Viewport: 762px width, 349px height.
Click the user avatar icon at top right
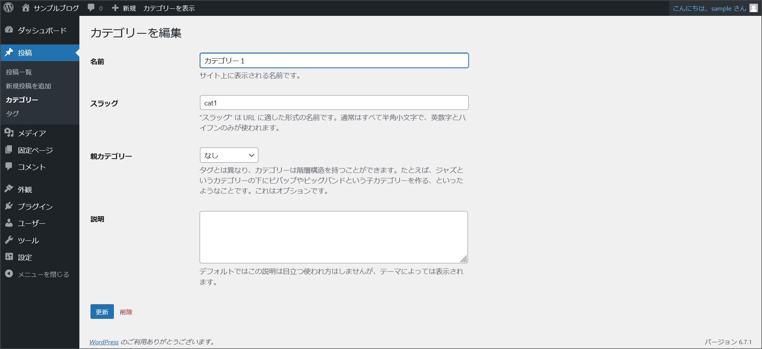point(753,8)
